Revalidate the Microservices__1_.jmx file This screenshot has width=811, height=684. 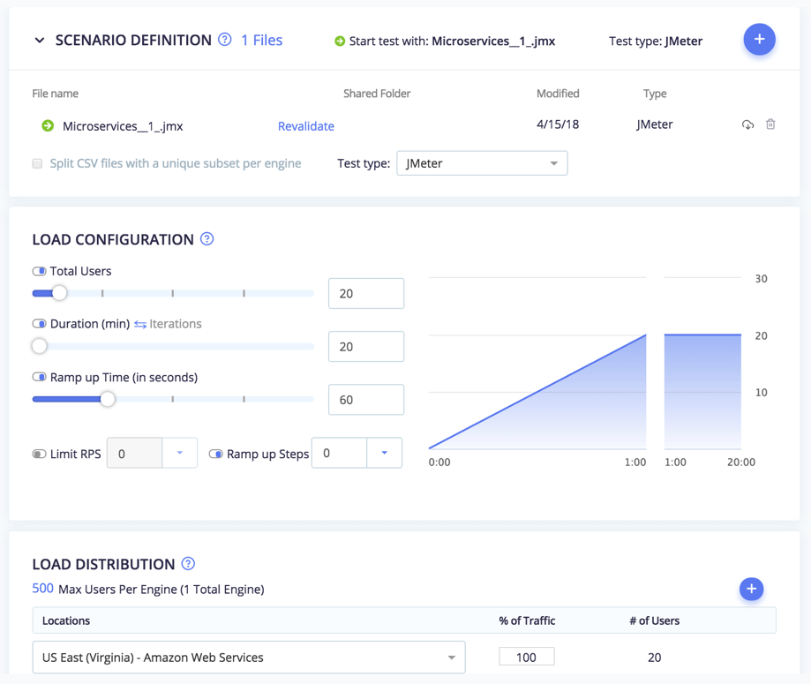point(305,126)
